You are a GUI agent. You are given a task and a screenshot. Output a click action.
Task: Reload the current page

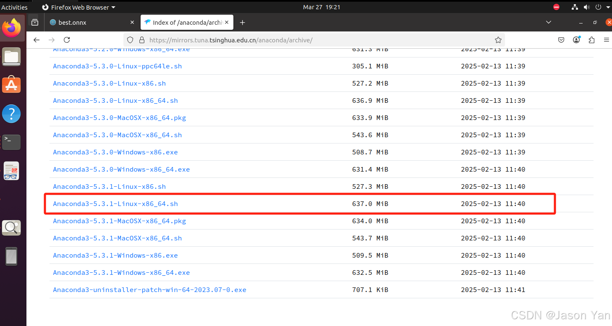pos(67,40)
